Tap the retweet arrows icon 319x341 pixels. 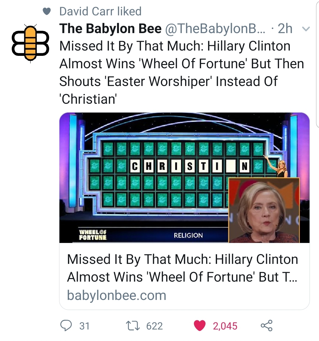pos(133,326)
